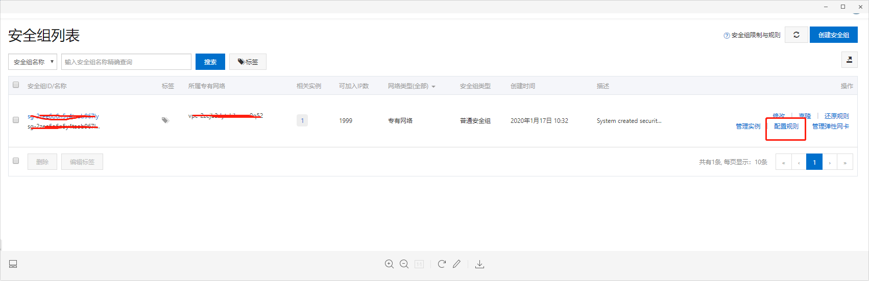Click 创建安全组 button
The width and height of the screenshot is (869, 281).
click(x=834, y=35)
